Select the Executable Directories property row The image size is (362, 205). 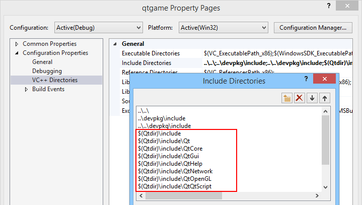point(151,53)
